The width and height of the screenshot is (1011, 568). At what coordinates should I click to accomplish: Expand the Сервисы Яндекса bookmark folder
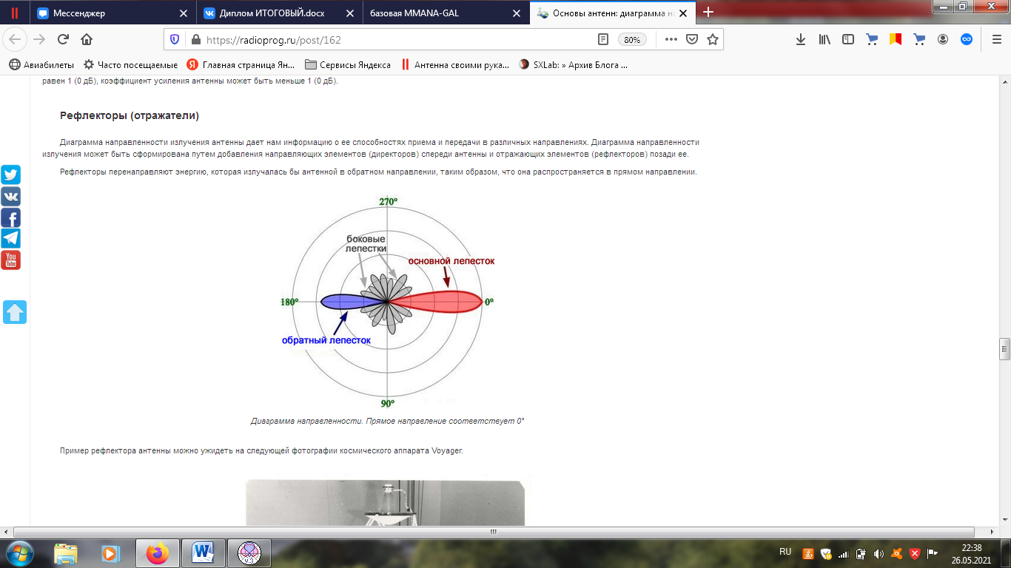pyautogui.click(x=348, y=64)
